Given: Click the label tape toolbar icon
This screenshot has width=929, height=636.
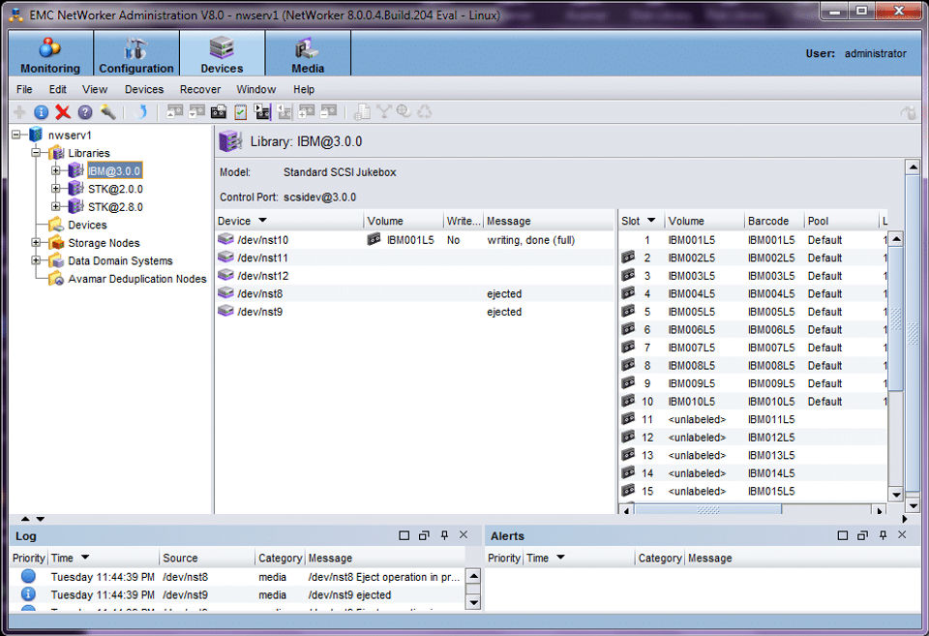Looking at the screenshot, I should coord(219,111).
